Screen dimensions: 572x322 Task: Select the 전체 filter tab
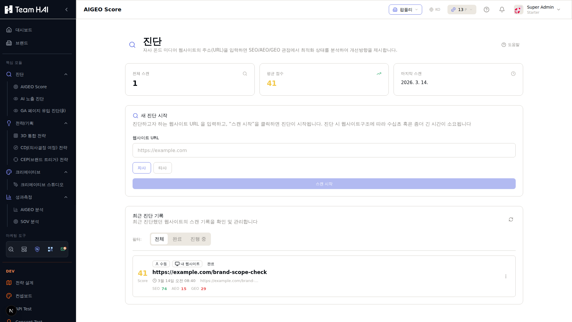pos(159,239)
